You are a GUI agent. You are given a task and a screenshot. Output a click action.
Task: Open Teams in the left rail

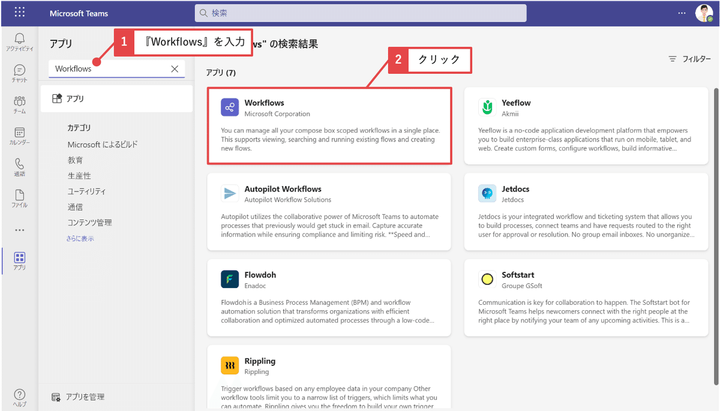coord(20,104)
